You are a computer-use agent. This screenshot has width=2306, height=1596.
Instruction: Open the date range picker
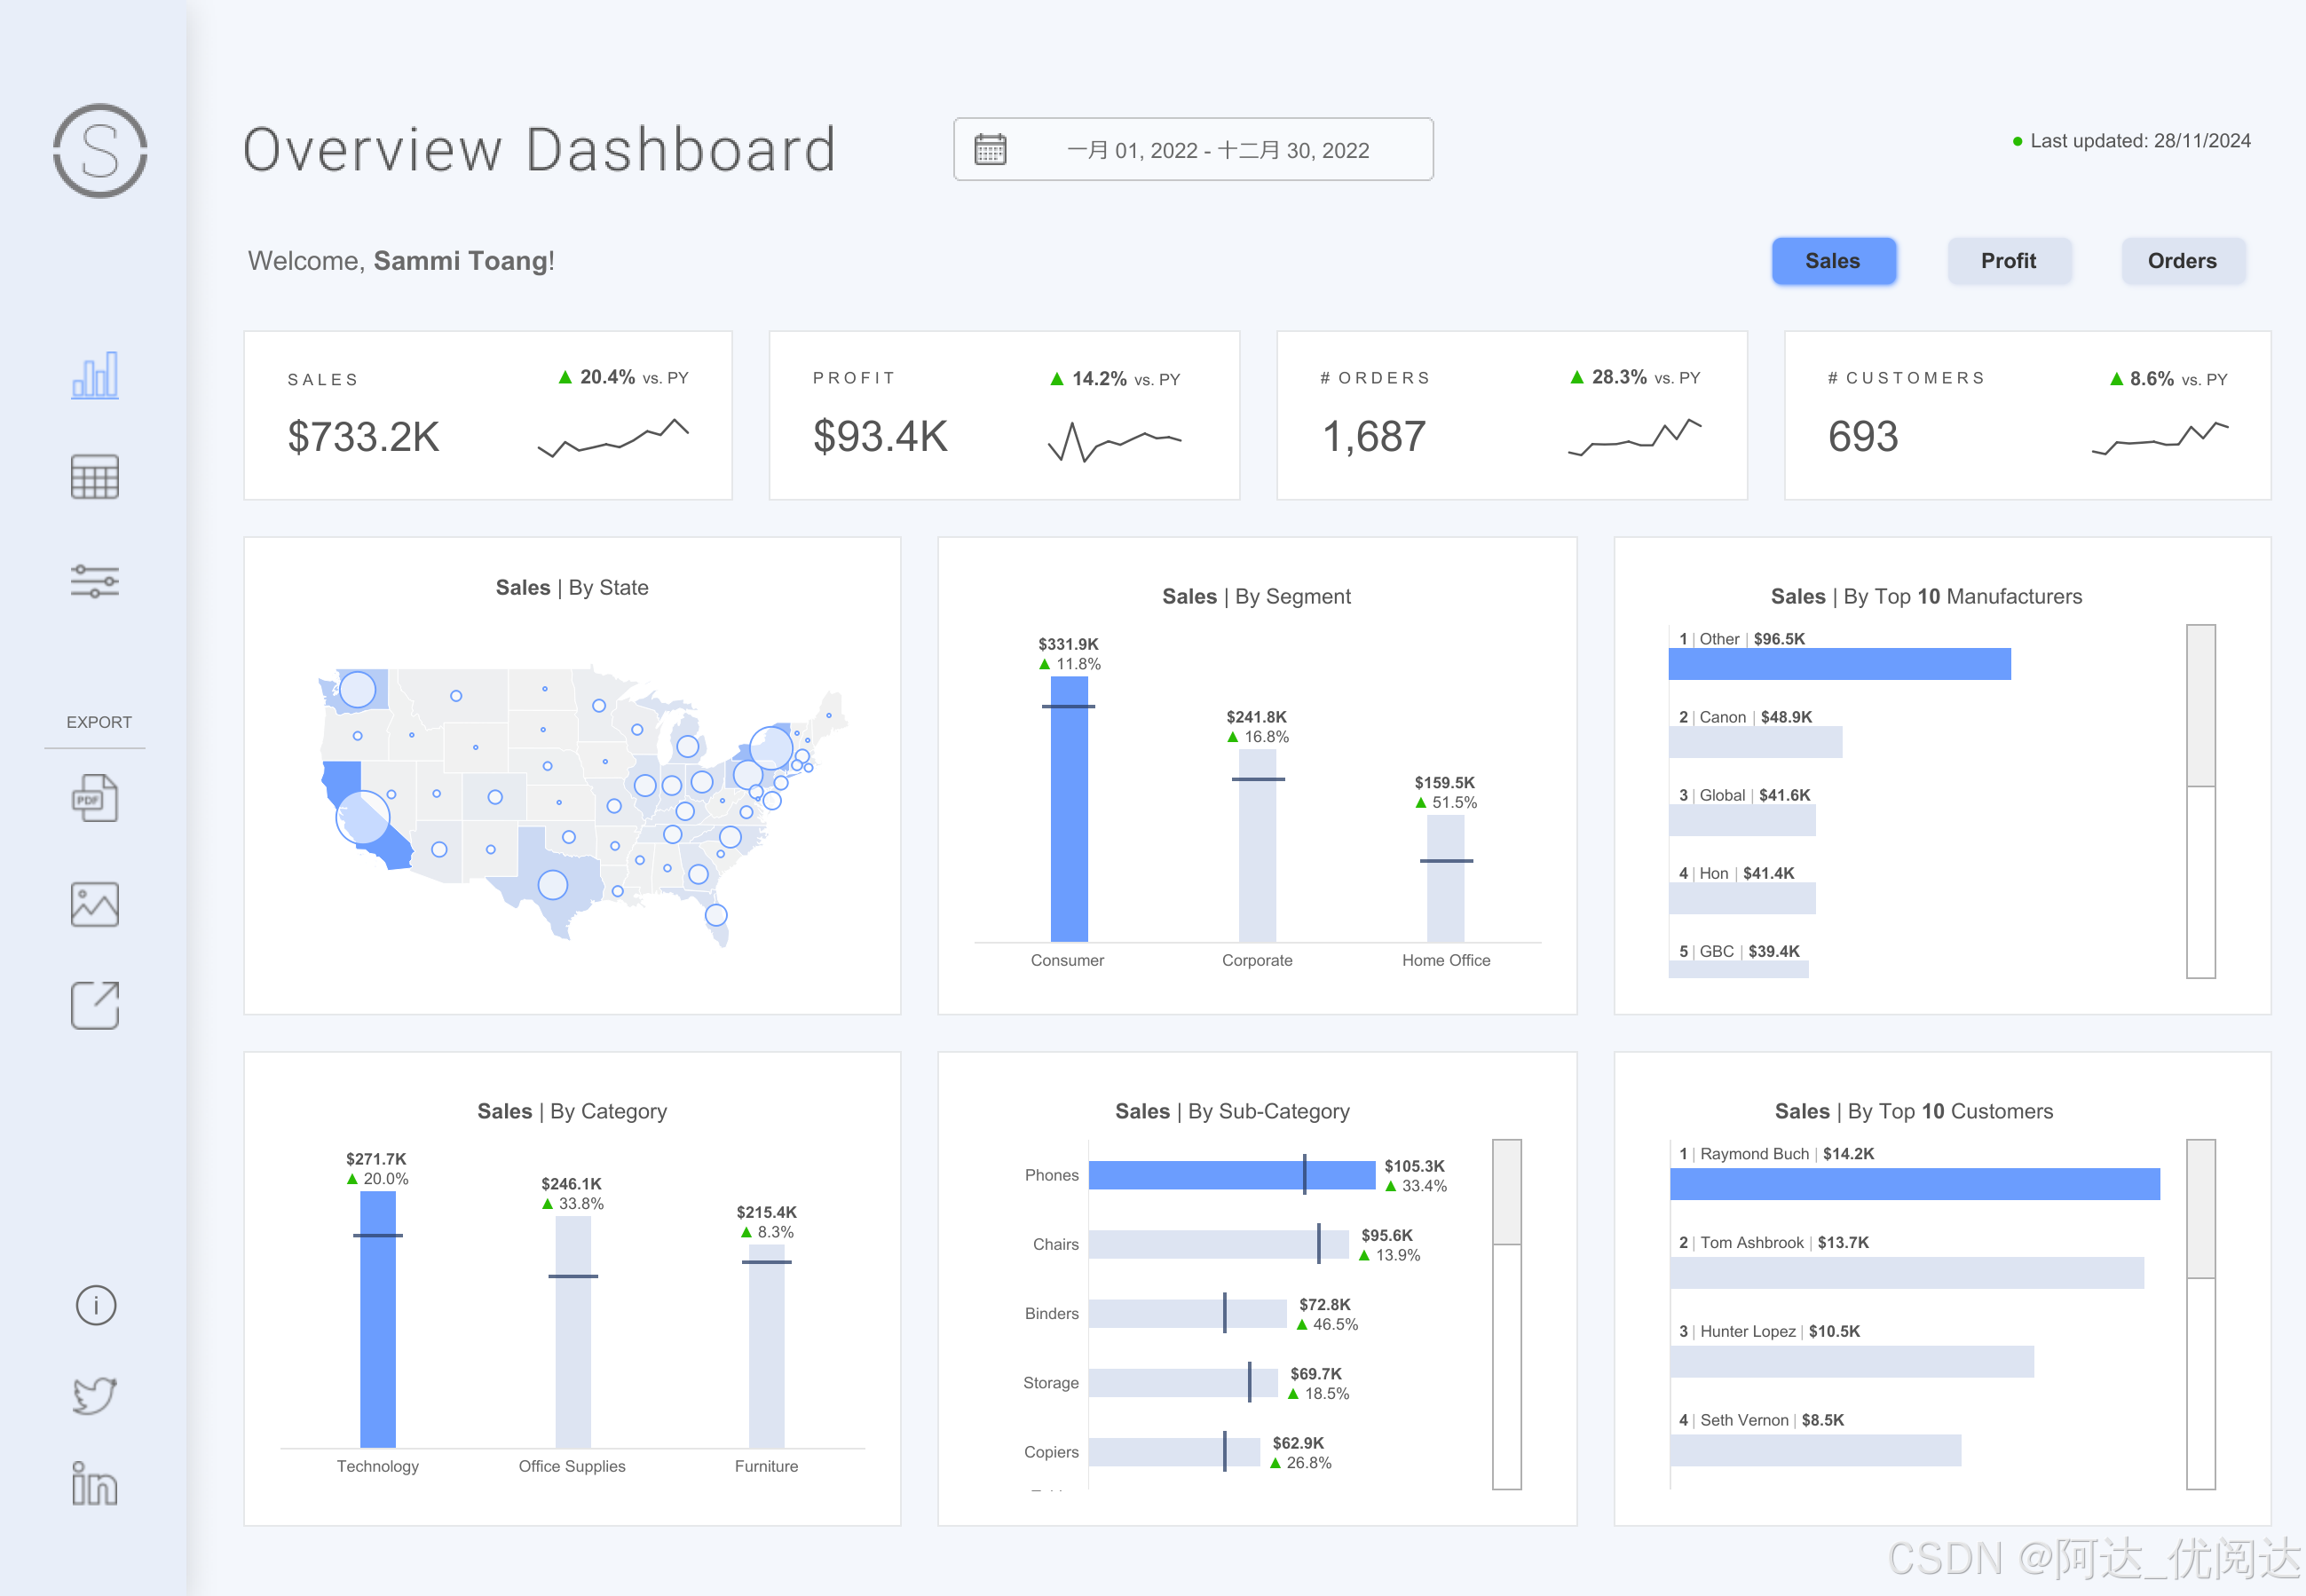pos(1217,150)
